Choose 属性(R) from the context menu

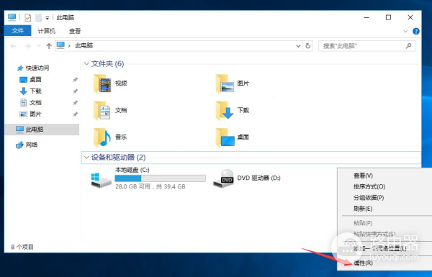point(363,263)
